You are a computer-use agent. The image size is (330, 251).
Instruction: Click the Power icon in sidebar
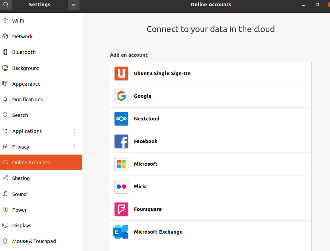point(5,210)
